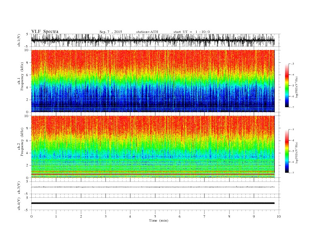
Task: Click the 'Time (min)' x-axis label
Action: 159,220
